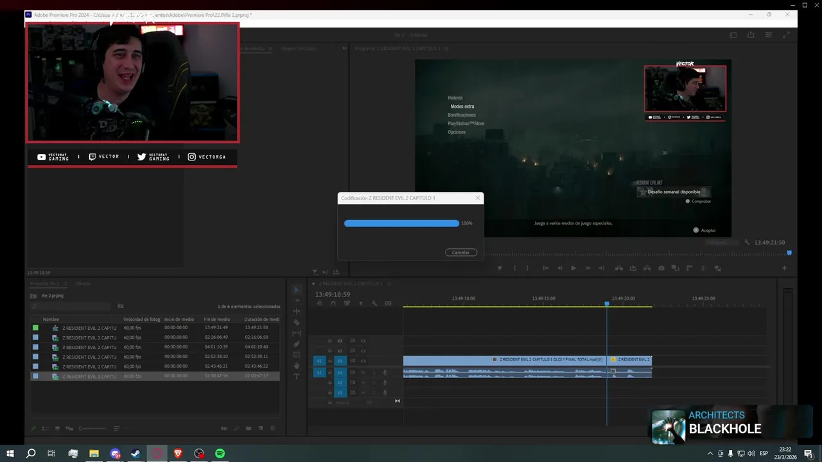This screenshot has height=462, width=822.
Task: Select the green-labeled sequence row
Action: point(155,328)
